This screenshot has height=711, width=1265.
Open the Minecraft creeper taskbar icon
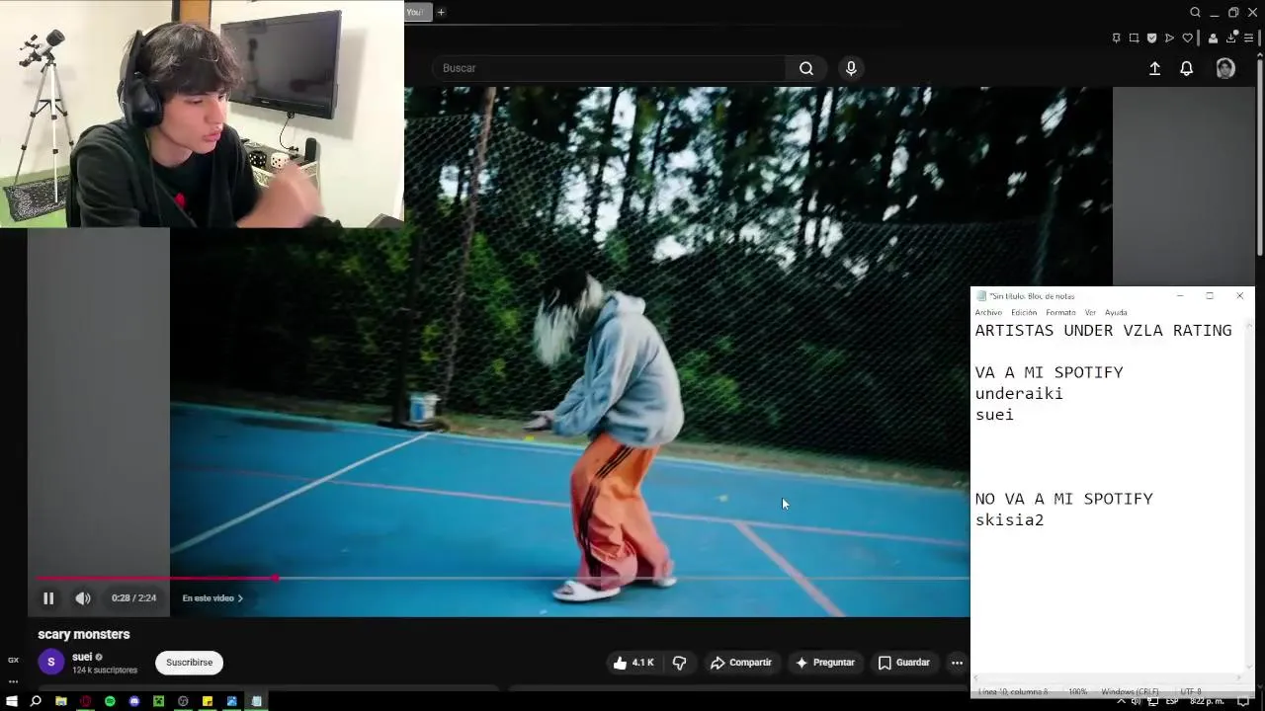pos(158,701)
